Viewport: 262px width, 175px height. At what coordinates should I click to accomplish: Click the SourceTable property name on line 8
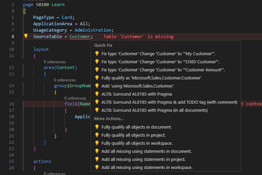coord(48,37)
